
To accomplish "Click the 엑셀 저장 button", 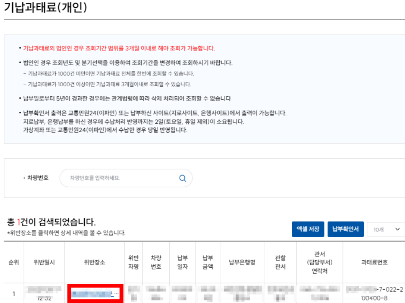I will 308,229.
